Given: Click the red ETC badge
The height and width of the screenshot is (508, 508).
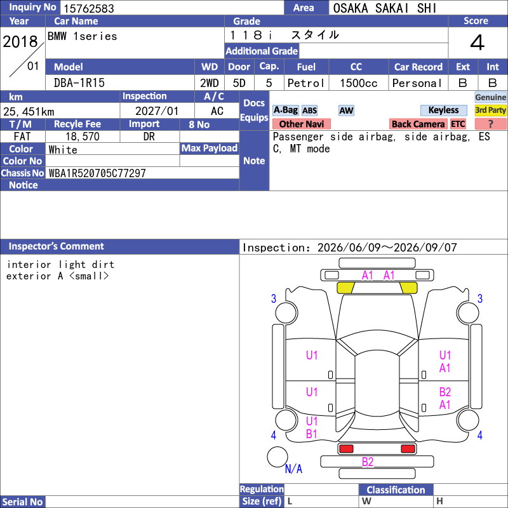Looking at the screenshot, I should [458, 124].
